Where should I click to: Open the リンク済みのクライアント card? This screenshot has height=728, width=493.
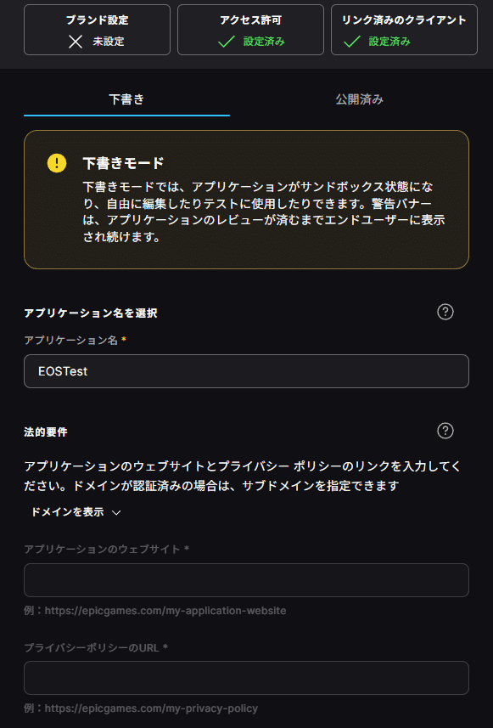click(404, 29)
